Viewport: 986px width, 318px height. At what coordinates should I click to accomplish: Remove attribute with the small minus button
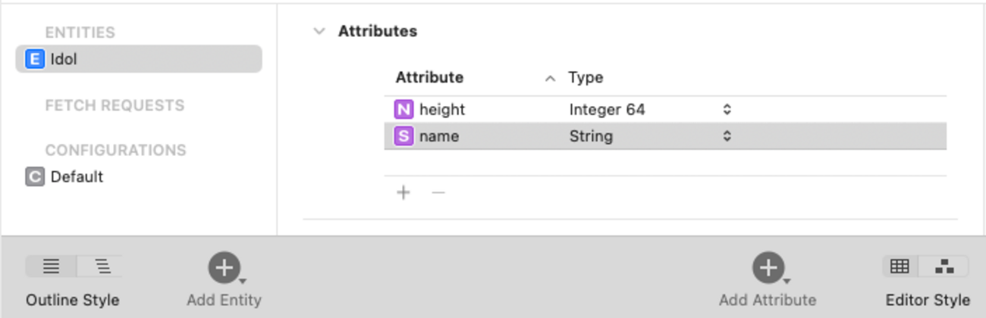pyautogui.click(x=438, y=192)
